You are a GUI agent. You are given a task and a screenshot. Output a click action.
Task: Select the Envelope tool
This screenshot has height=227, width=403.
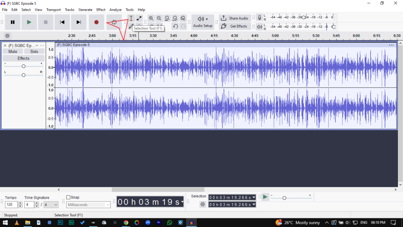(139, 19)
